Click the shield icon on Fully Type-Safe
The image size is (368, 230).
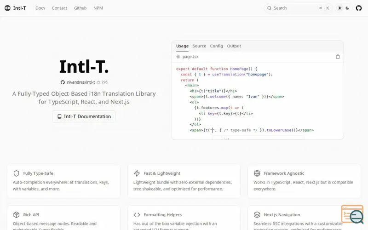click(x=16, y=173)
